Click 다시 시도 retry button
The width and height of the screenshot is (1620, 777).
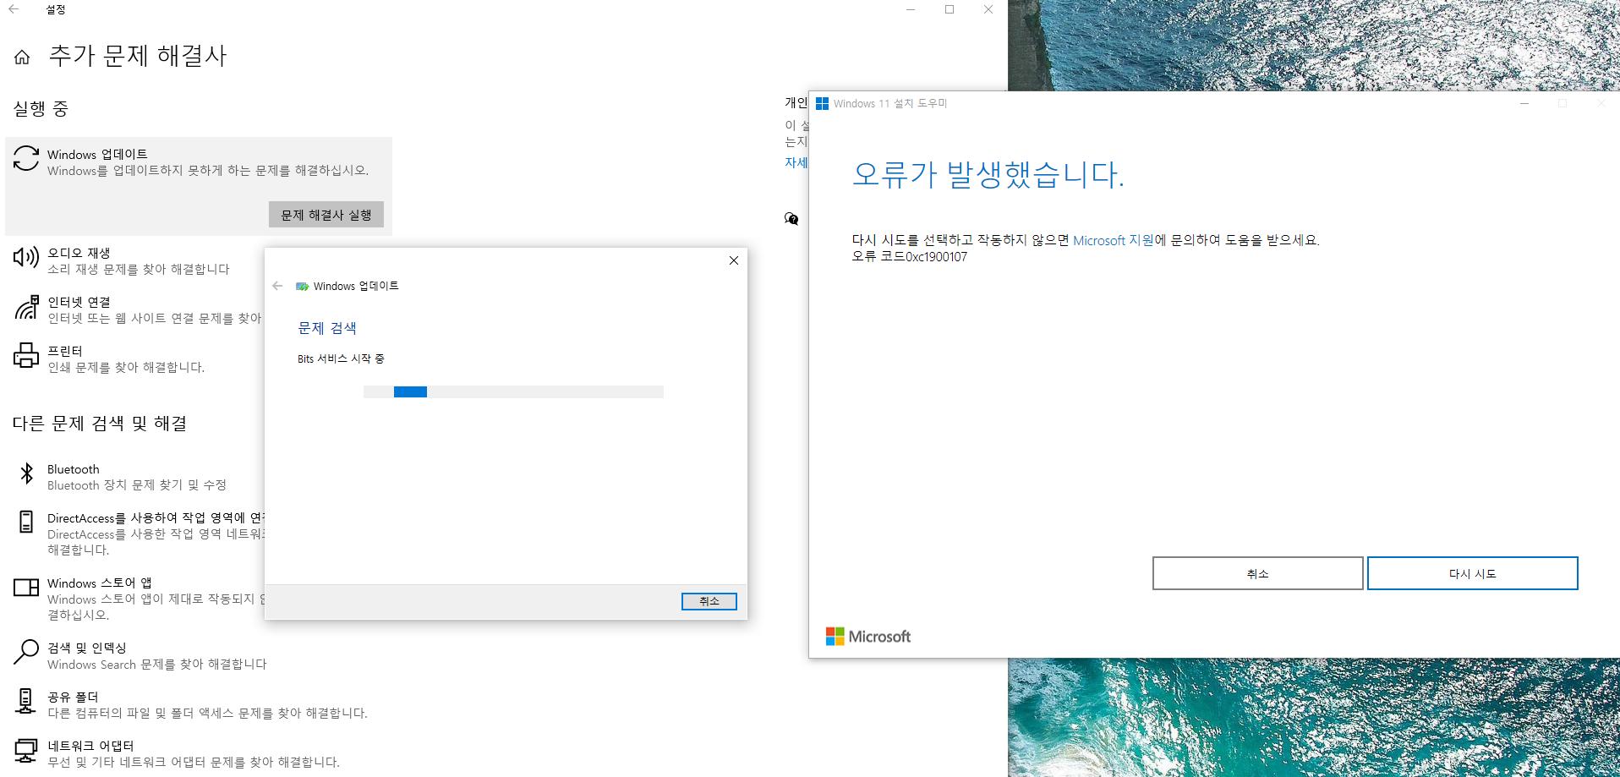pos(1473,573)
